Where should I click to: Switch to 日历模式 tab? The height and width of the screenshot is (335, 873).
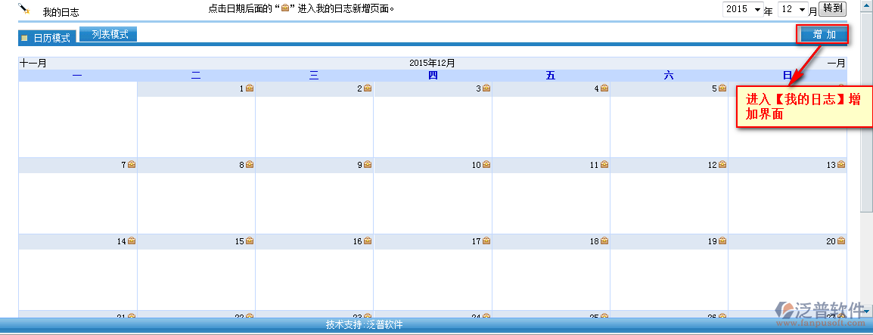[47, 38]
